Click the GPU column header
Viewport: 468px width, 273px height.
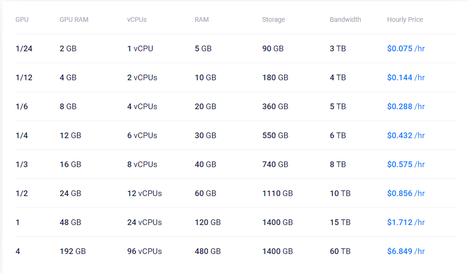click(x=22, y=19)
